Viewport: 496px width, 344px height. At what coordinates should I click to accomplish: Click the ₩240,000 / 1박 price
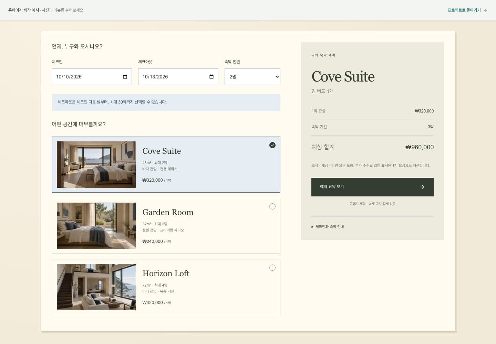tap(156, 241)
